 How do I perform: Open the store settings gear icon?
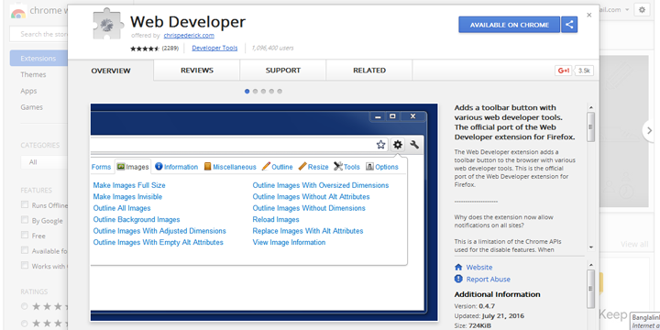pyautogui.click(x=642, y=10)
